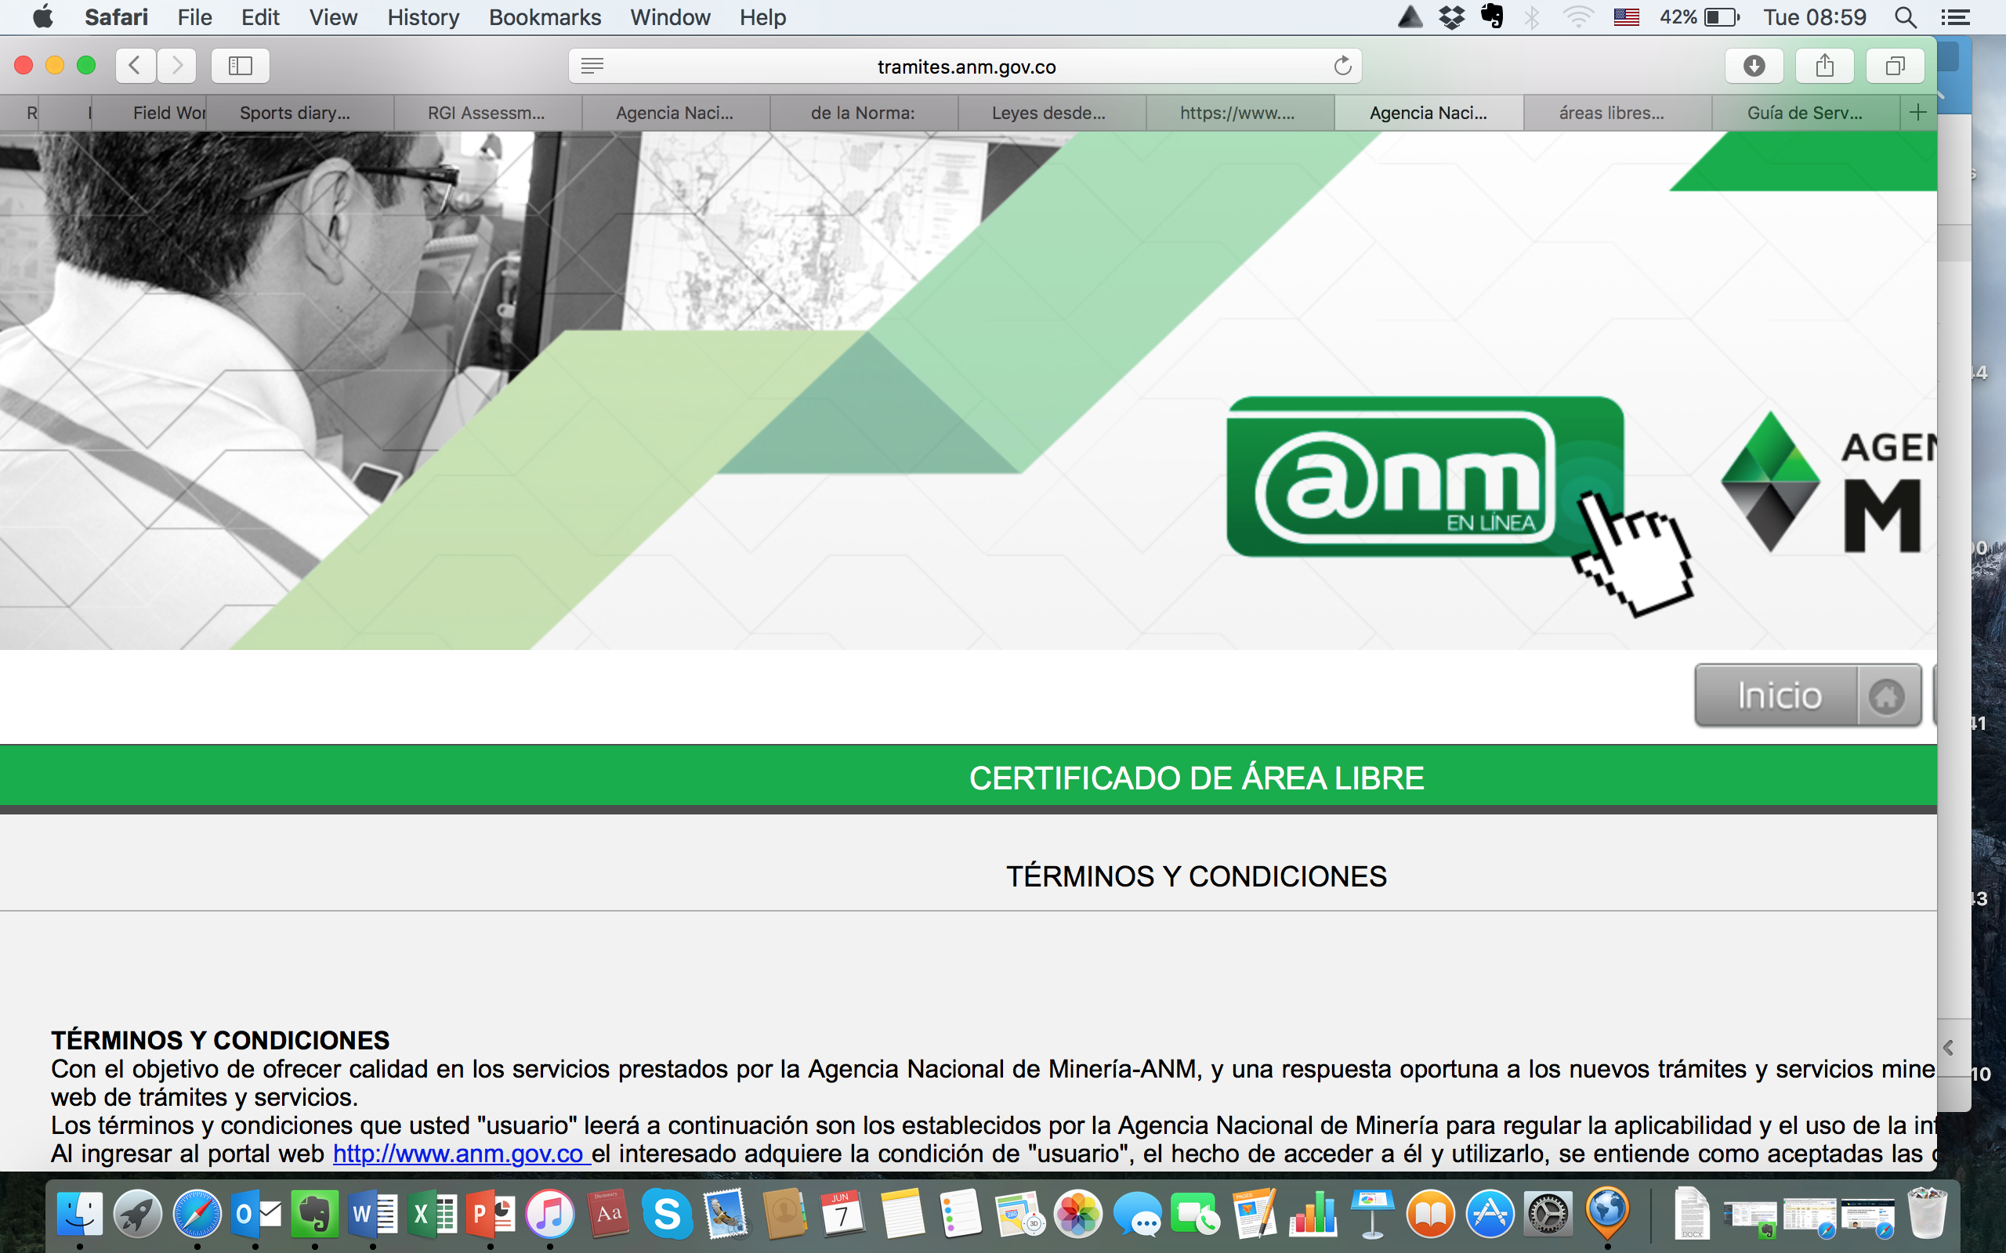Open the History menu
2006x1253 pixels.
424,17
